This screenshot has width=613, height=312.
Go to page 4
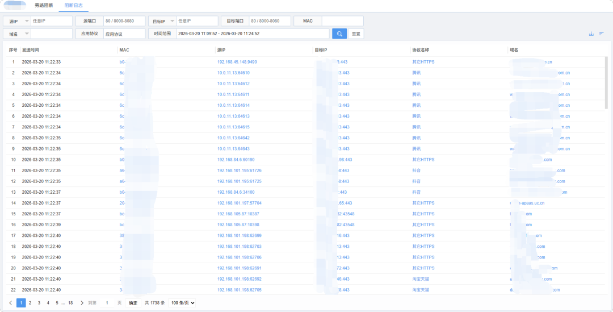tap(48, 302)
